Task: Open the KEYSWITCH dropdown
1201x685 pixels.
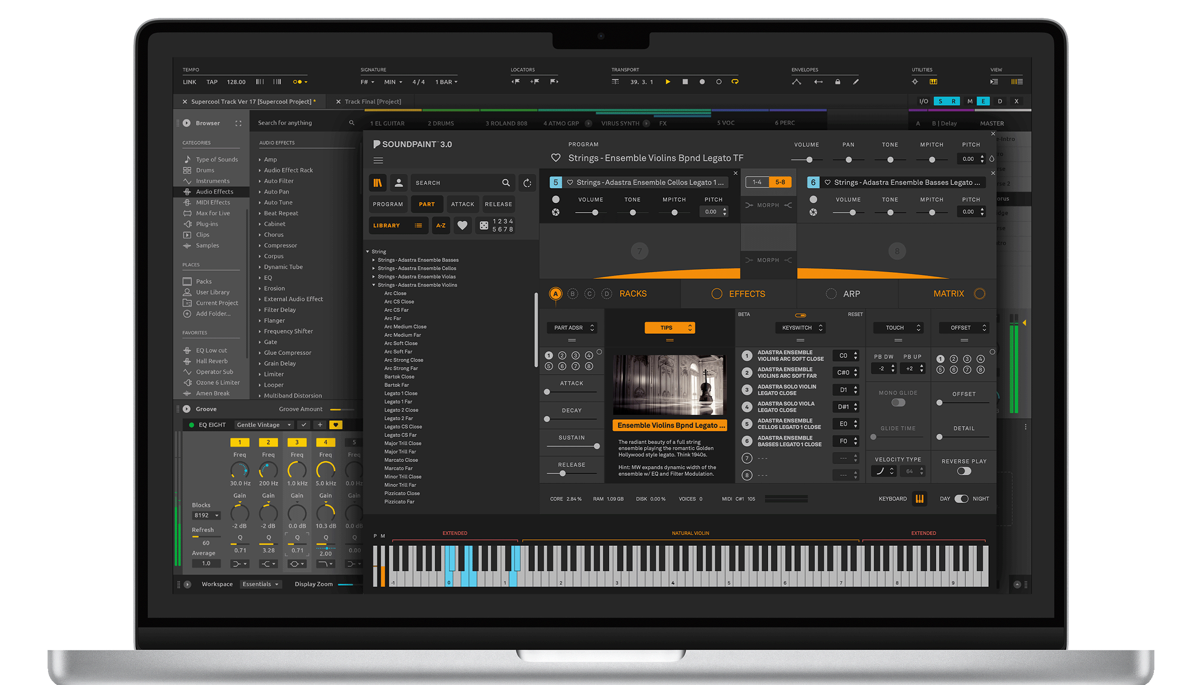Action: (800, 327)
